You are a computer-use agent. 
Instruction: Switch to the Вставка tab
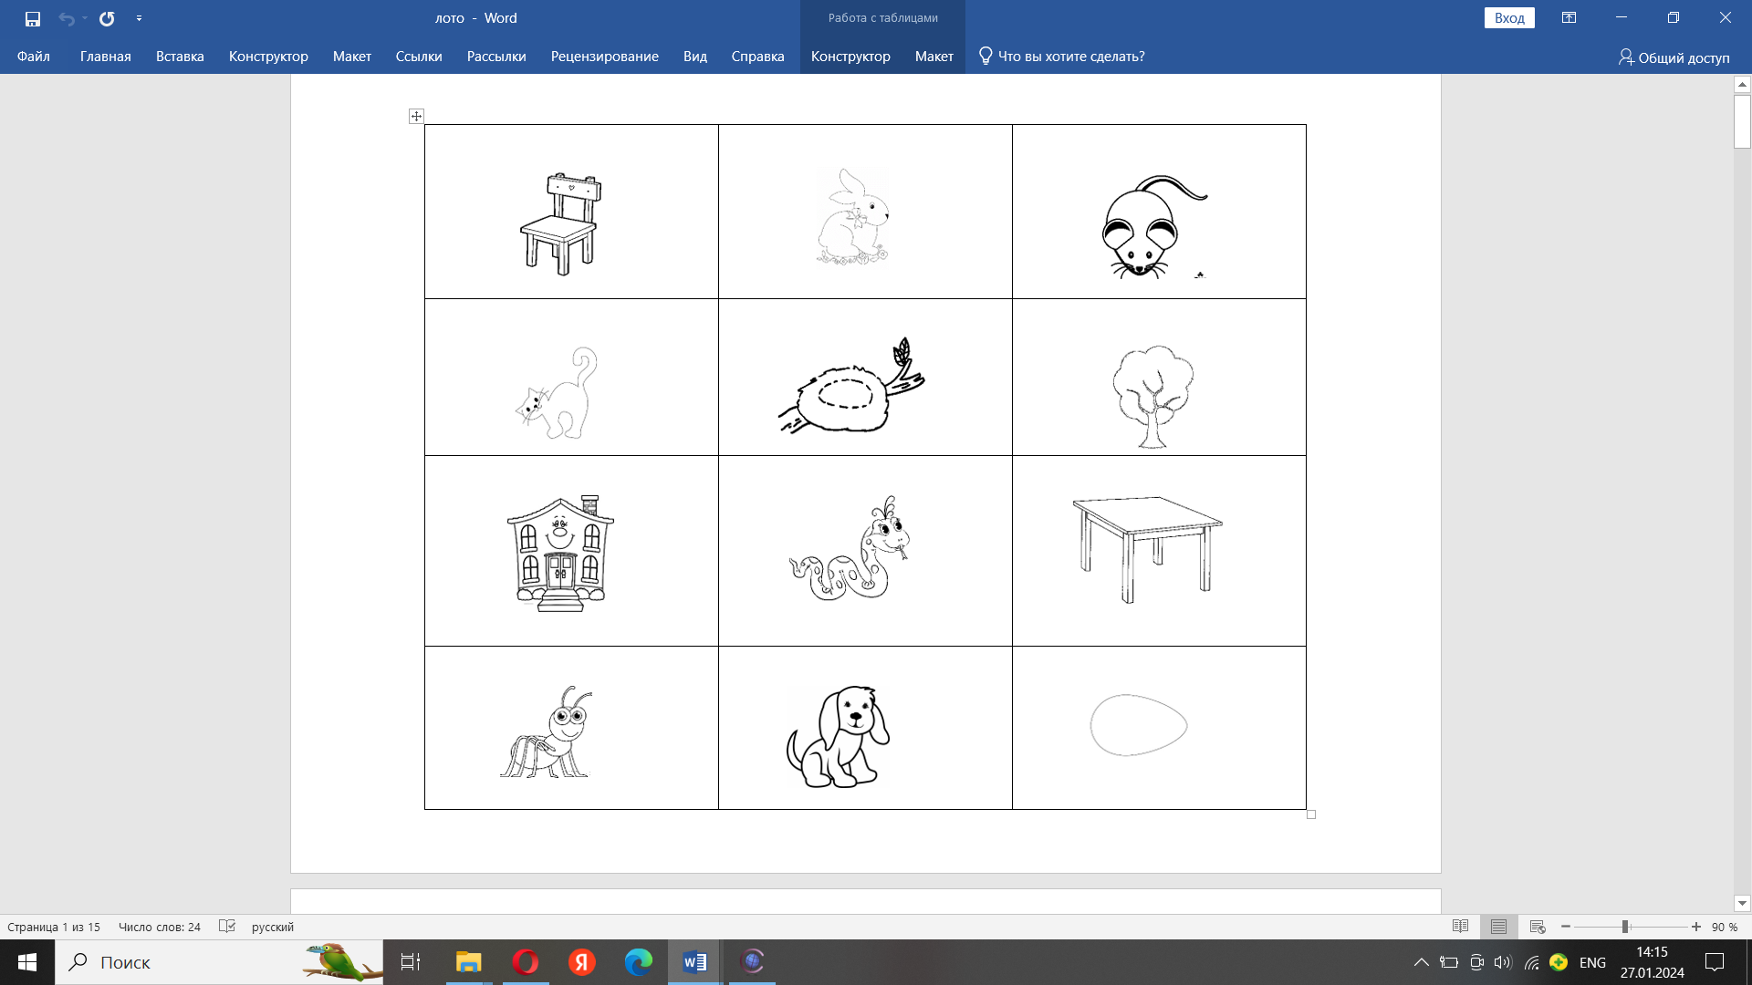pyautogui.click(x=180, y=57)
